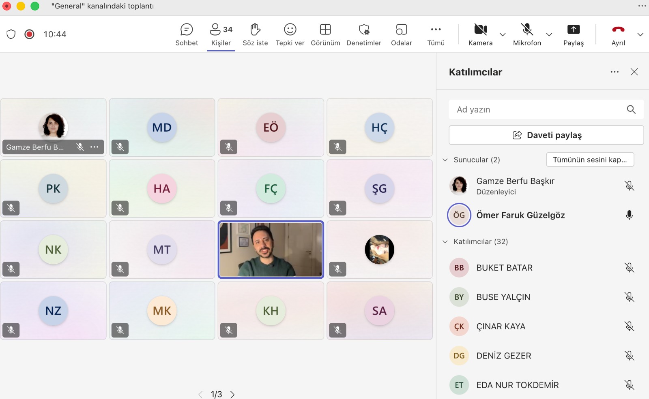Open the Ayrıl leave options arrow

(x=640, y=34)
